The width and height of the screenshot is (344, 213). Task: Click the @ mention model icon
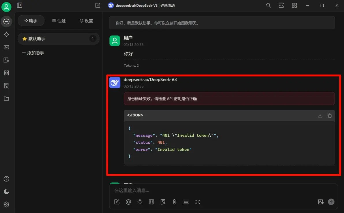pos(128,202)
